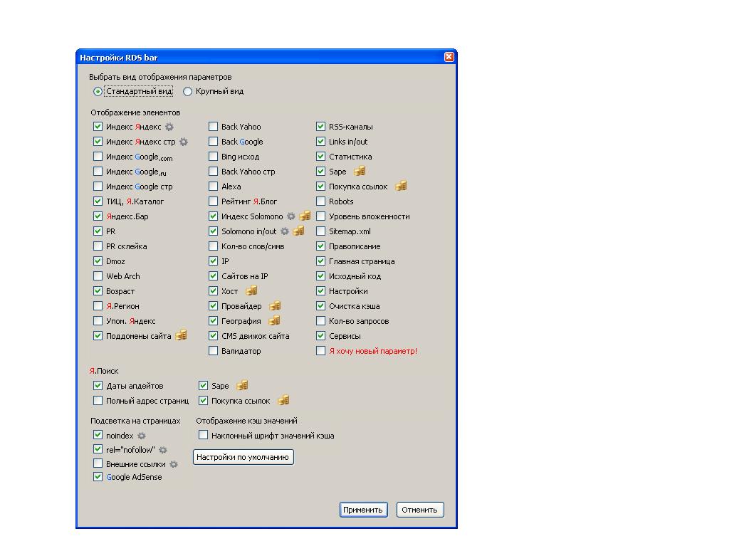Open gear settings for Индекс Яндекс
Screen dimensions: 754x551
pyautogui.click(x=169, y=127)
